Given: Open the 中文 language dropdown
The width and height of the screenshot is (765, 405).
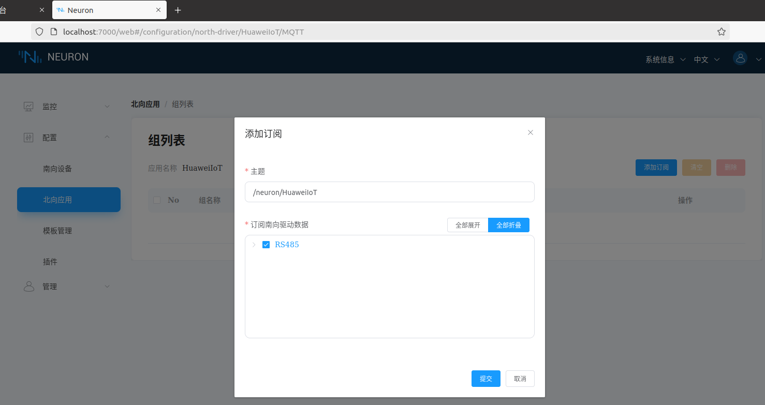Looking at the screenshot, I should [x=707, y=59].
